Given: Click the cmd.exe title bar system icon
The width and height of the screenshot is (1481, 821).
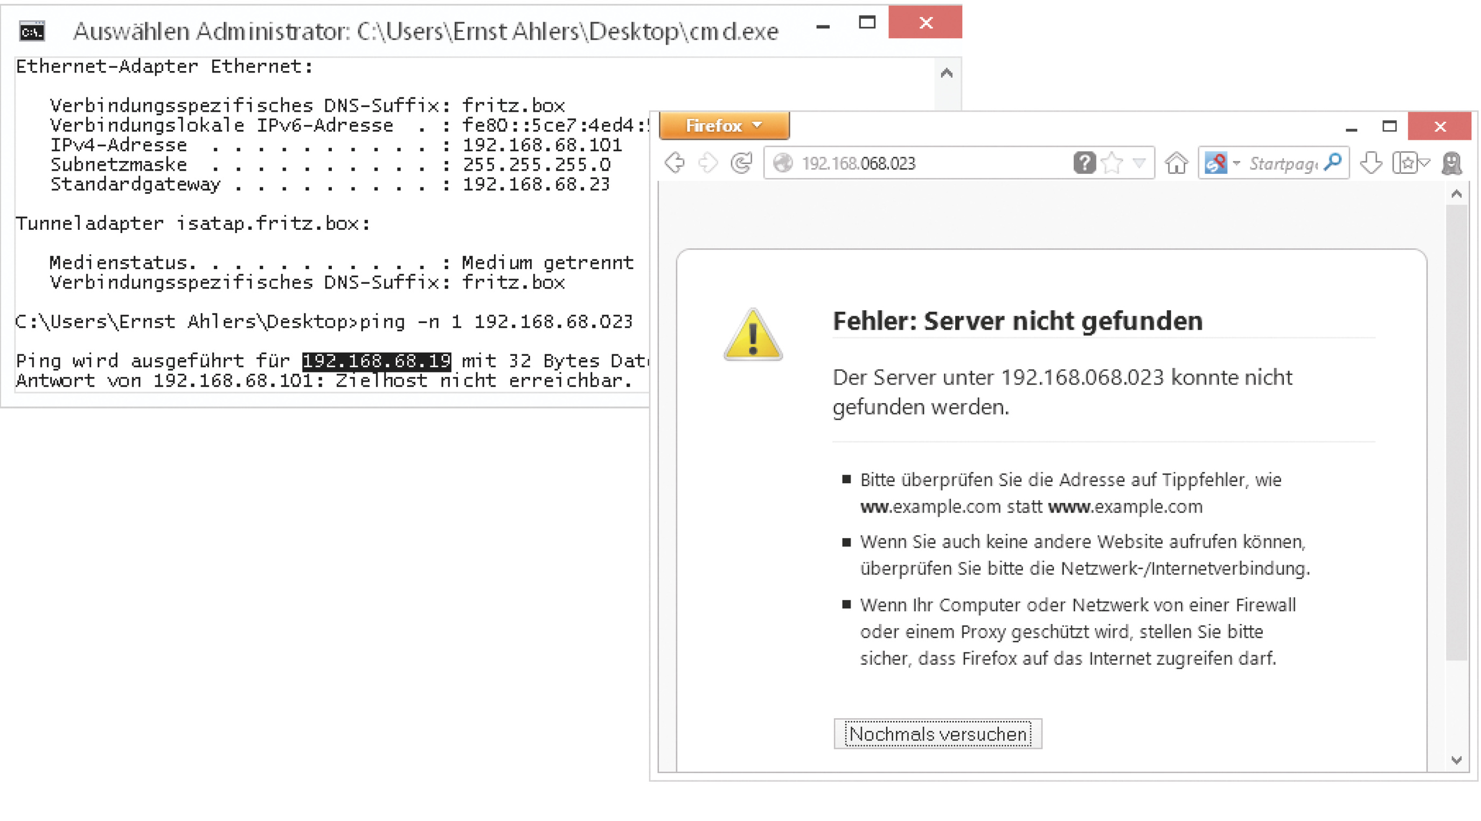Looking at the screenshot, I should click(x=32, y=32).
